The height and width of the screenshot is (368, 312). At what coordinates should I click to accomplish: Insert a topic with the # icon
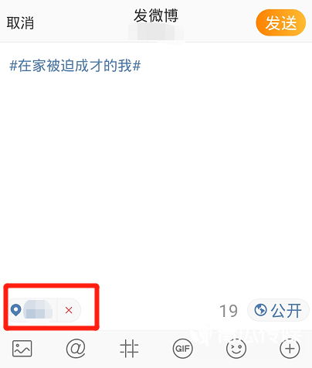point(129,349)
